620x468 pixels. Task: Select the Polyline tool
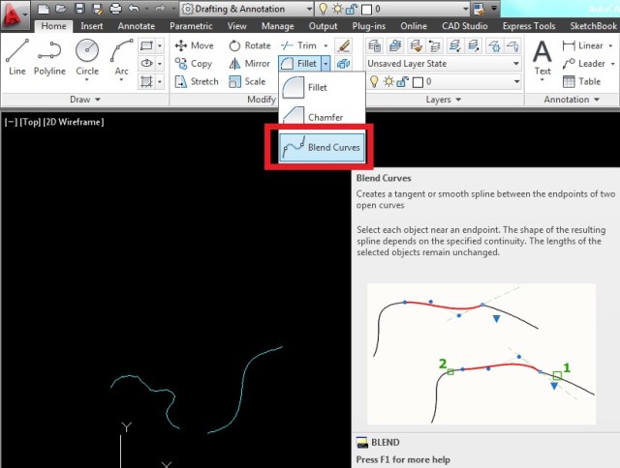[x=49, y=56]
